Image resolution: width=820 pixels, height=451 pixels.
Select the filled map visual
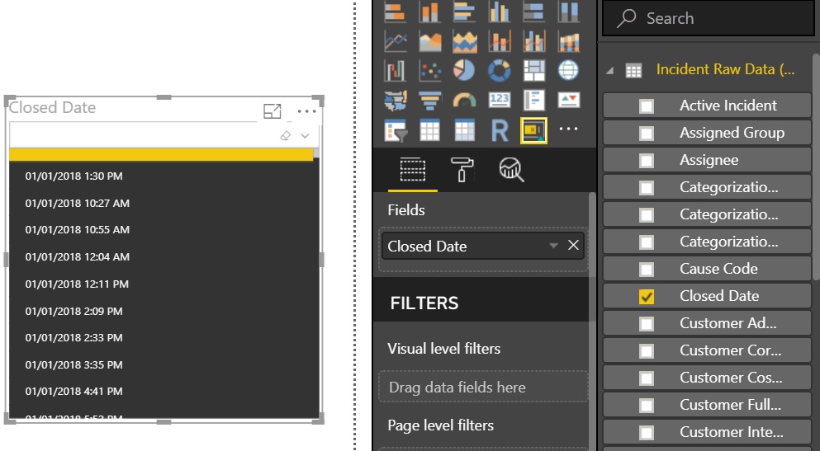(x=395, y=101)
